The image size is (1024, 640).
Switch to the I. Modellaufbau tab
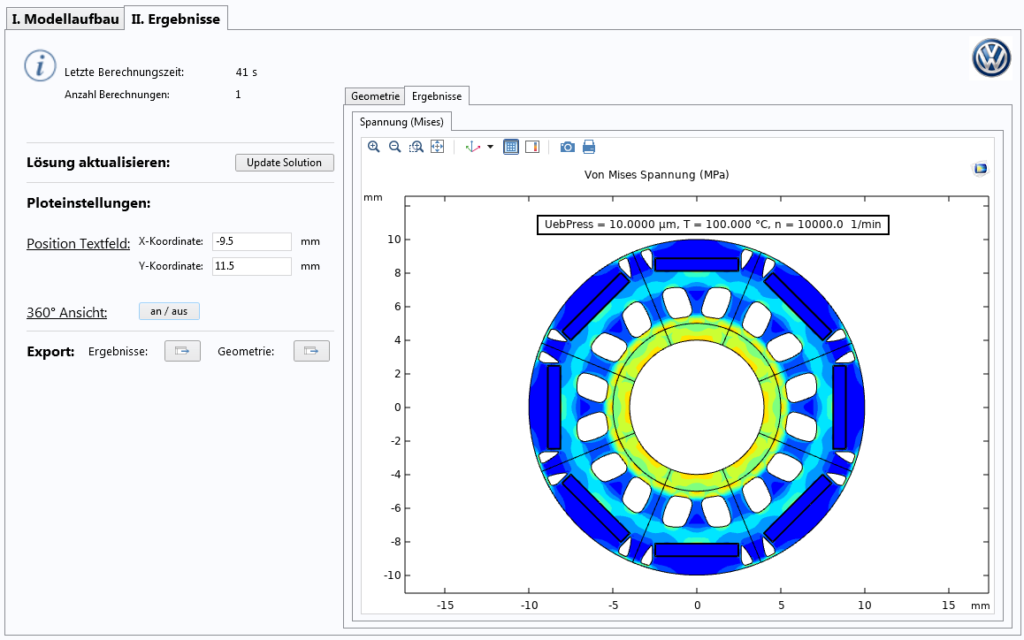65,19
